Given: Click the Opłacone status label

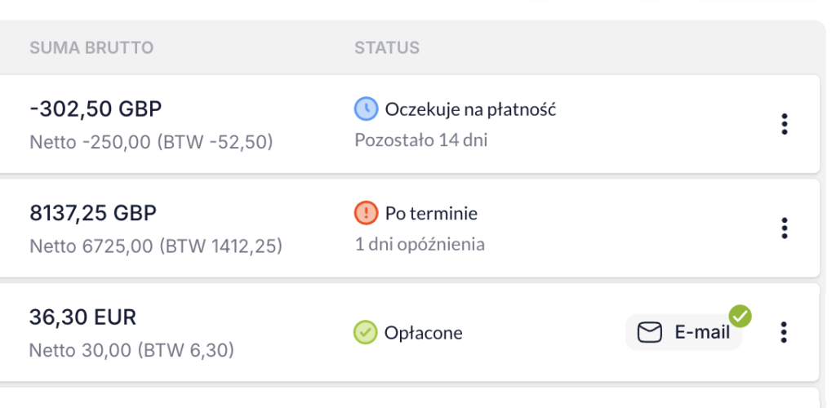Looking at the screenshot, I should coord(424,334).
